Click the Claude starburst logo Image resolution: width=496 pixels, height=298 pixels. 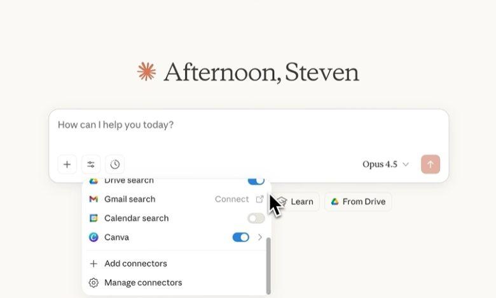pyautogui.click(x=146, y=72)
